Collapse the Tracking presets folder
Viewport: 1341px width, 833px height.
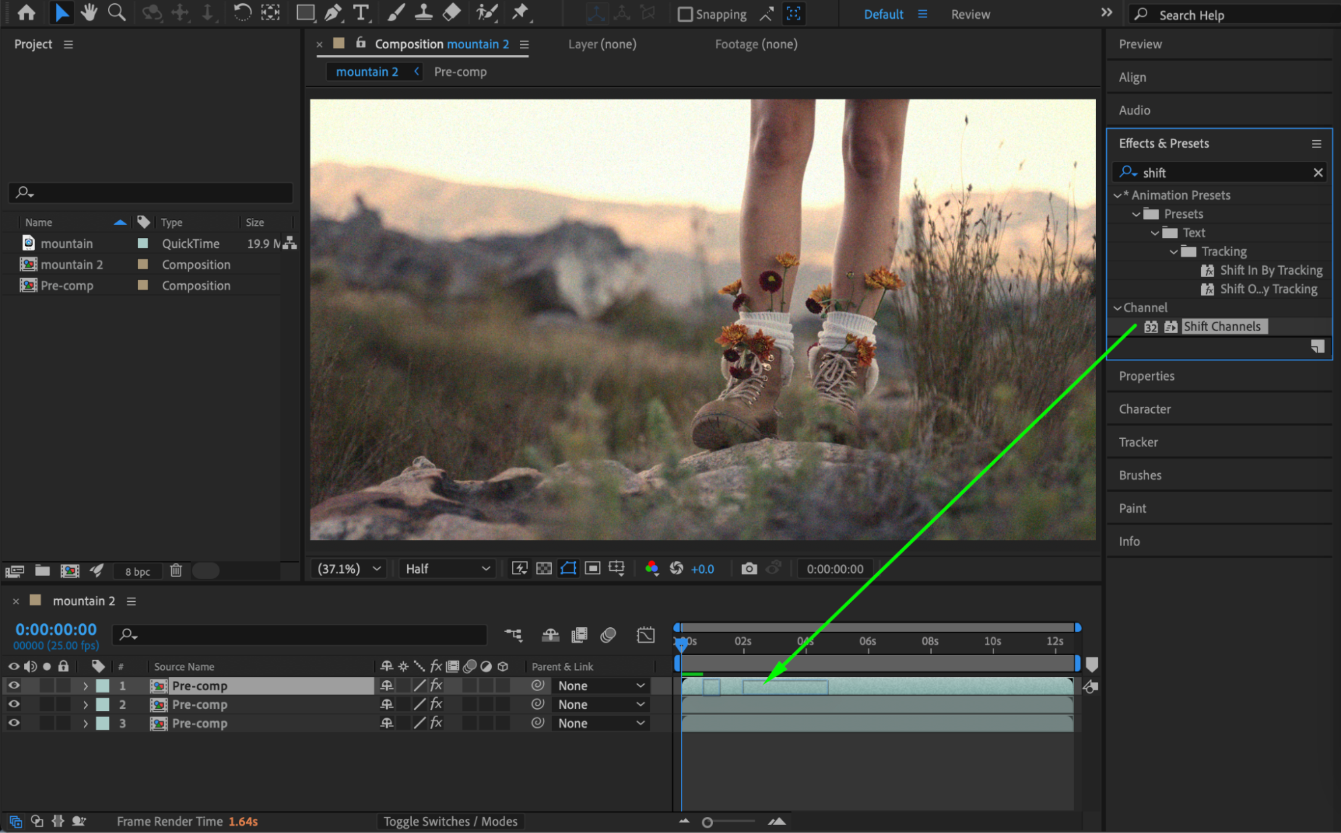coord(1173,251)
